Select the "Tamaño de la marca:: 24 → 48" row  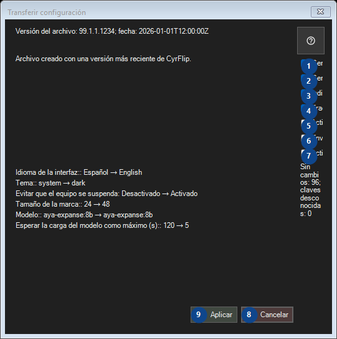click(x=62, y=204)
